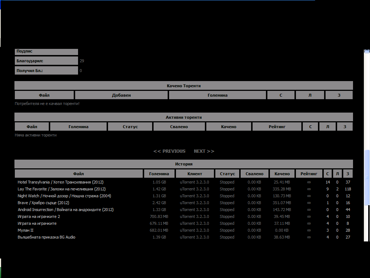Open Lay The Favorite torrent link

(61, 189)
